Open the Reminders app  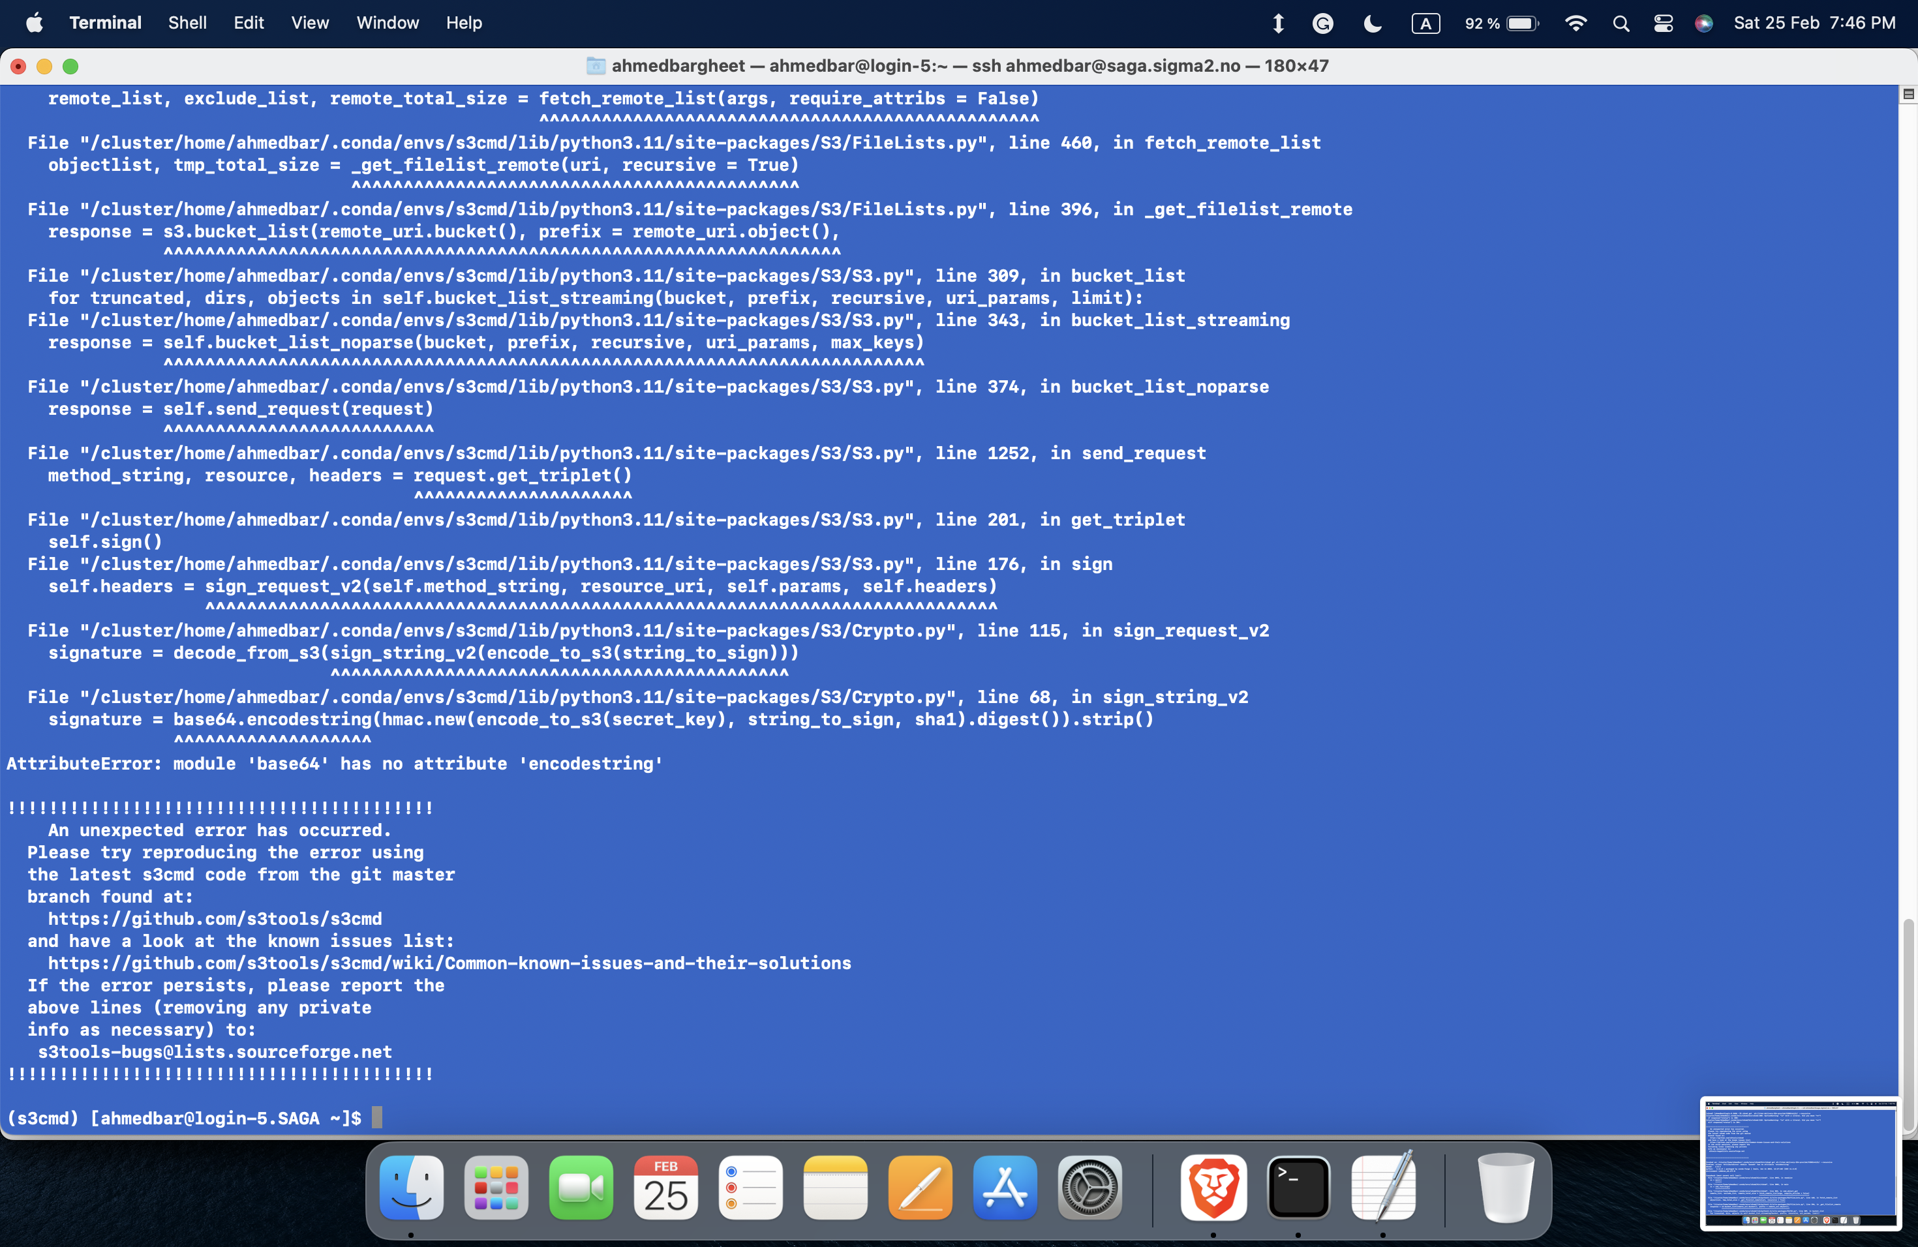coord(750,1188)
